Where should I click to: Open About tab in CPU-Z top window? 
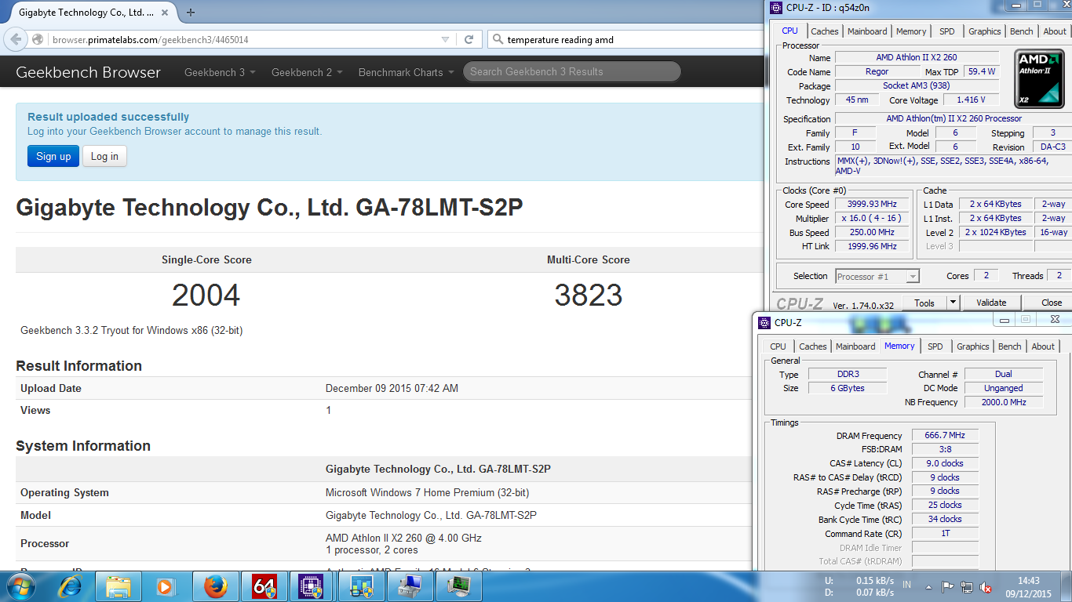tap(1055, 31)
